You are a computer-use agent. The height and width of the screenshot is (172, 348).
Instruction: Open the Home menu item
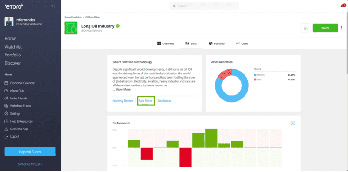pyautogui.click(x=10, y=39)
